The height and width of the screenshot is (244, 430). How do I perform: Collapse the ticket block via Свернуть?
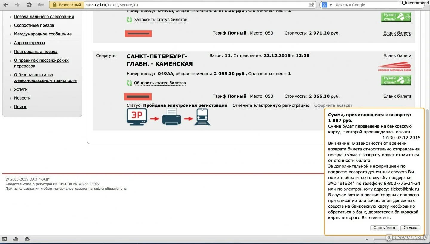pyautogui.click(x=106, y=56)
